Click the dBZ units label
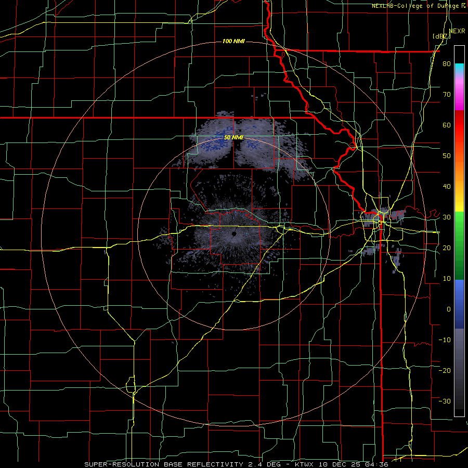The image size is (468, 468). (x=441, y=36)
